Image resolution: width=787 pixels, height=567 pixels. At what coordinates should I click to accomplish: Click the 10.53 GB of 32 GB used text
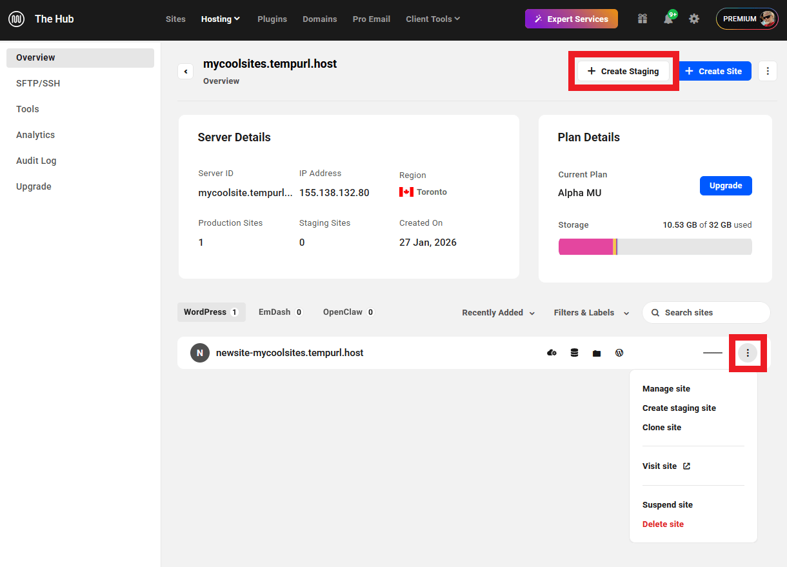pos(707,225)
